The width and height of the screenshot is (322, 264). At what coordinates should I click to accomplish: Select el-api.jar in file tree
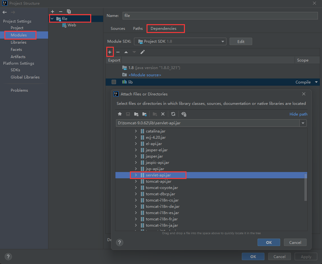coord(154,144)
